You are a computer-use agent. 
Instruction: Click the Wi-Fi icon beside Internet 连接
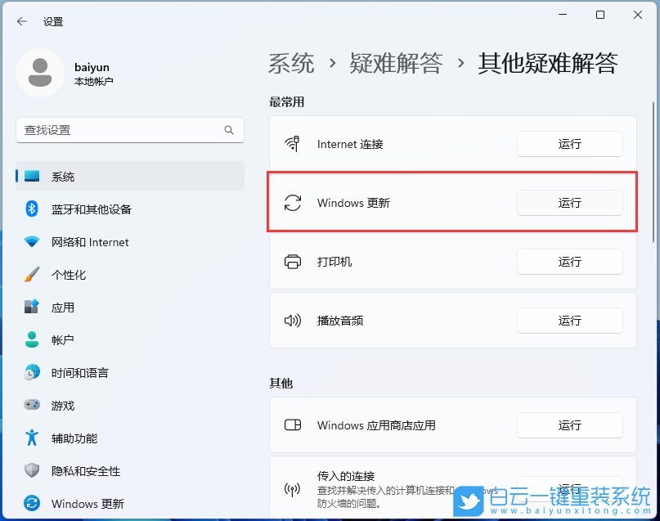point(293,144)
